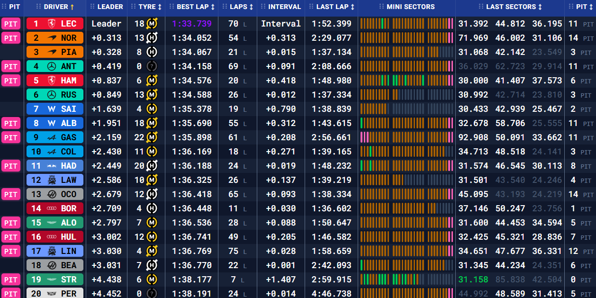Open driver 7 SAI's Williams tag
596x298 pixels.
click(x=55, y=109)
